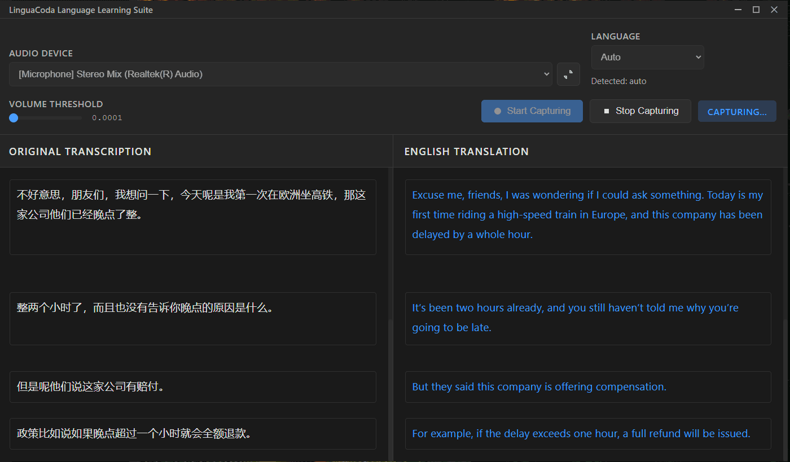Select the first Chinese transcription card
This screenshot has height=462, width=790.
(192, 217)
